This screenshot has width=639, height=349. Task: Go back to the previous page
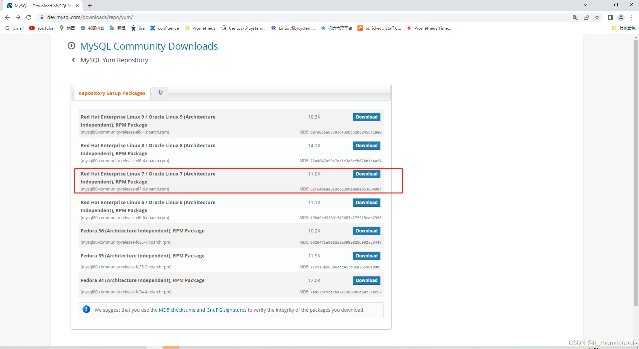[7, 17]
